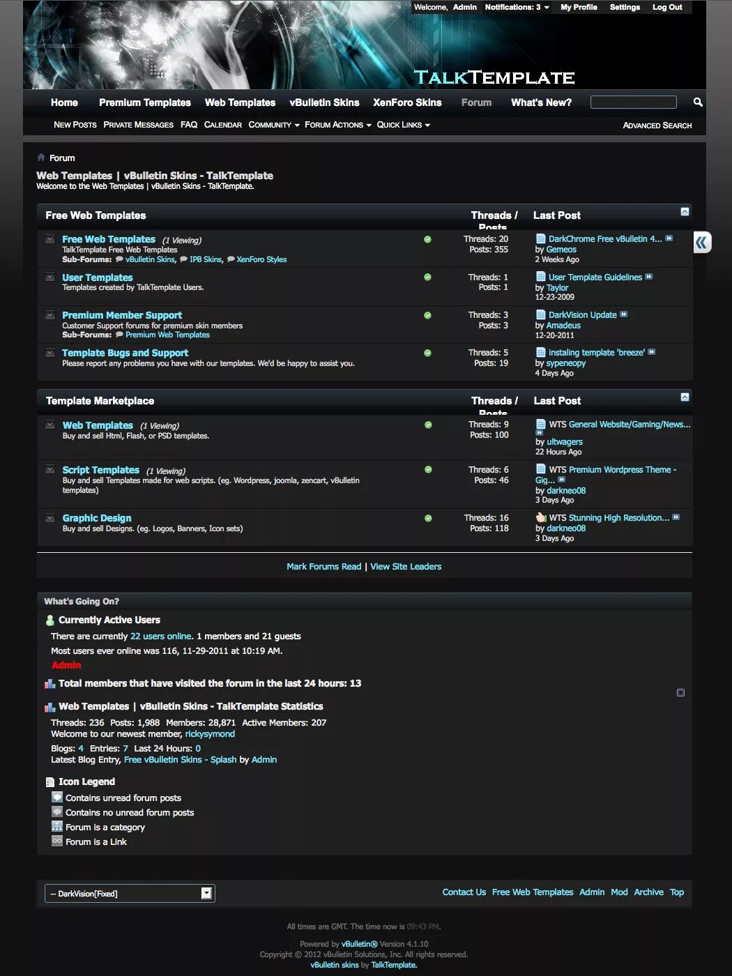Image resolution: width=732 pixels, height=976 pixels.
Task: Collapse the Template Marketplace category
Action: (685, 397)
